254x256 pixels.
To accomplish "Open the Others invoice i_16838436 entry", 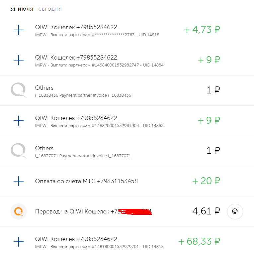I will pyautogui.click(x=44, y=88).
